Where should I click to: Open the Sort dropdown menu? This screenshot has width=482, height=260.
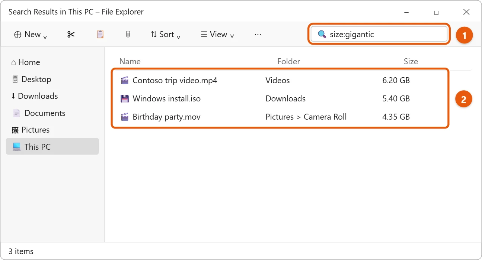[x=165, y=35]
